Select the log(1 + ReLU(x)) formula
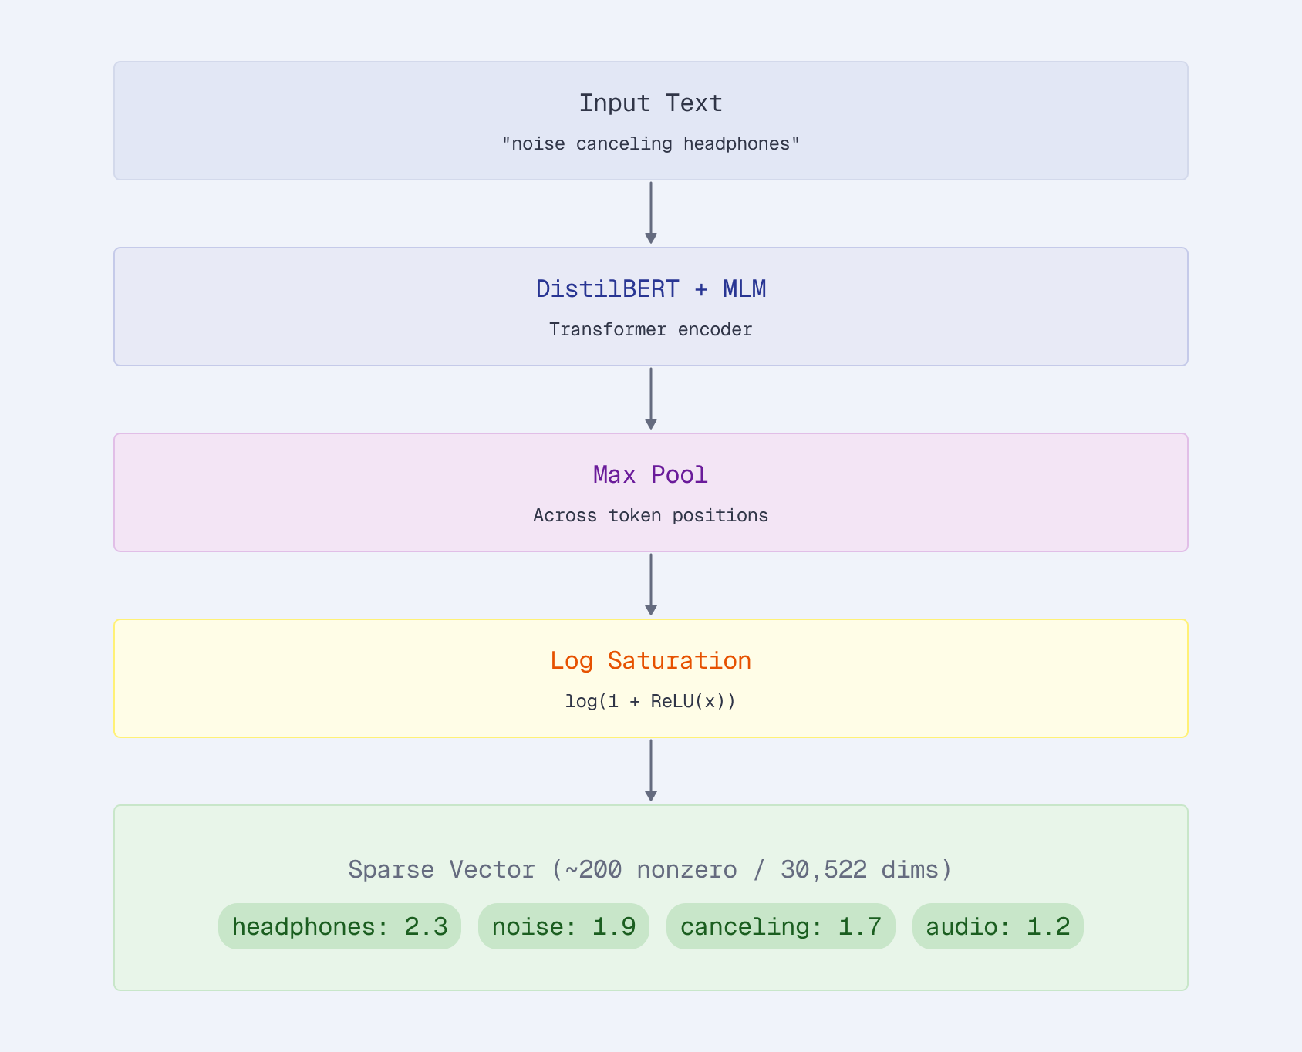The width and height of the screenshot is (1302, 1052). click(x=651, y=701)
